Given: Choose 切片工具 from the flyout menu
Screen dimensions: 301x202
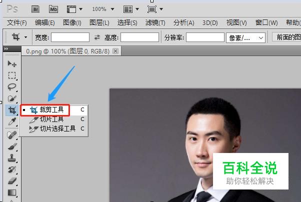Looking at the screenshot, I should click(54, 119).
